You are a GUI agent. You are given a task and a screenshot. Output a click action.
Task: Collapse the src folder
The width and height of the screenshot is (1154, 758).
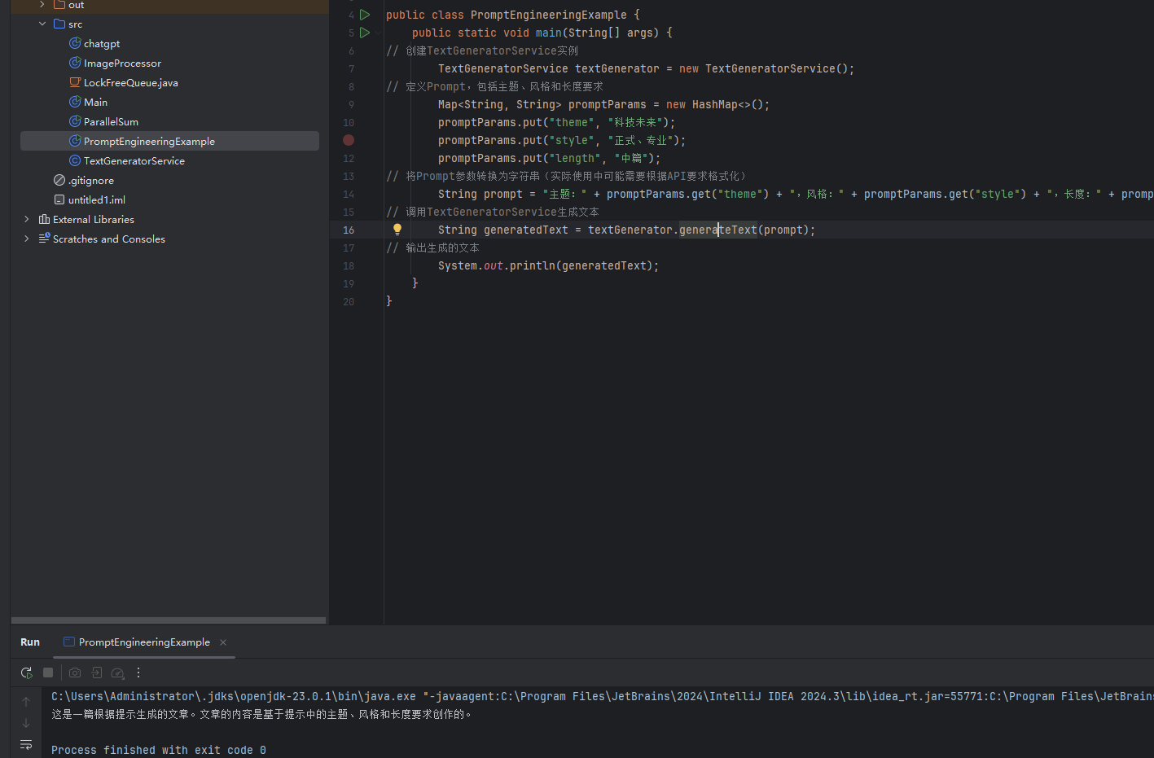(42, 24)
